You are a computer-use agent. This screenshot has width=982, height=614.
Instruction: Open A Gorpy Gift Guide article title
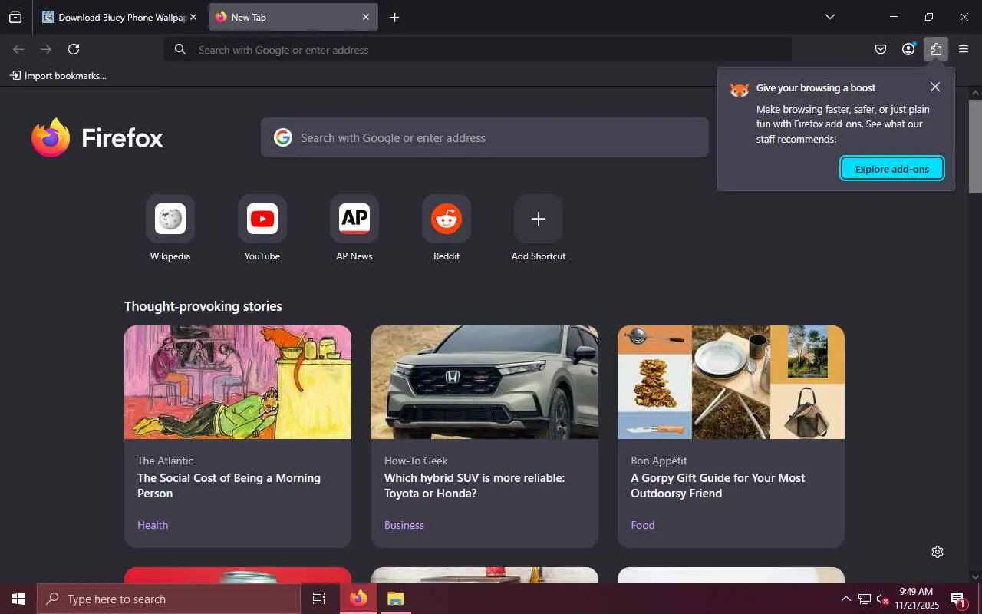[x=718, y=485]
